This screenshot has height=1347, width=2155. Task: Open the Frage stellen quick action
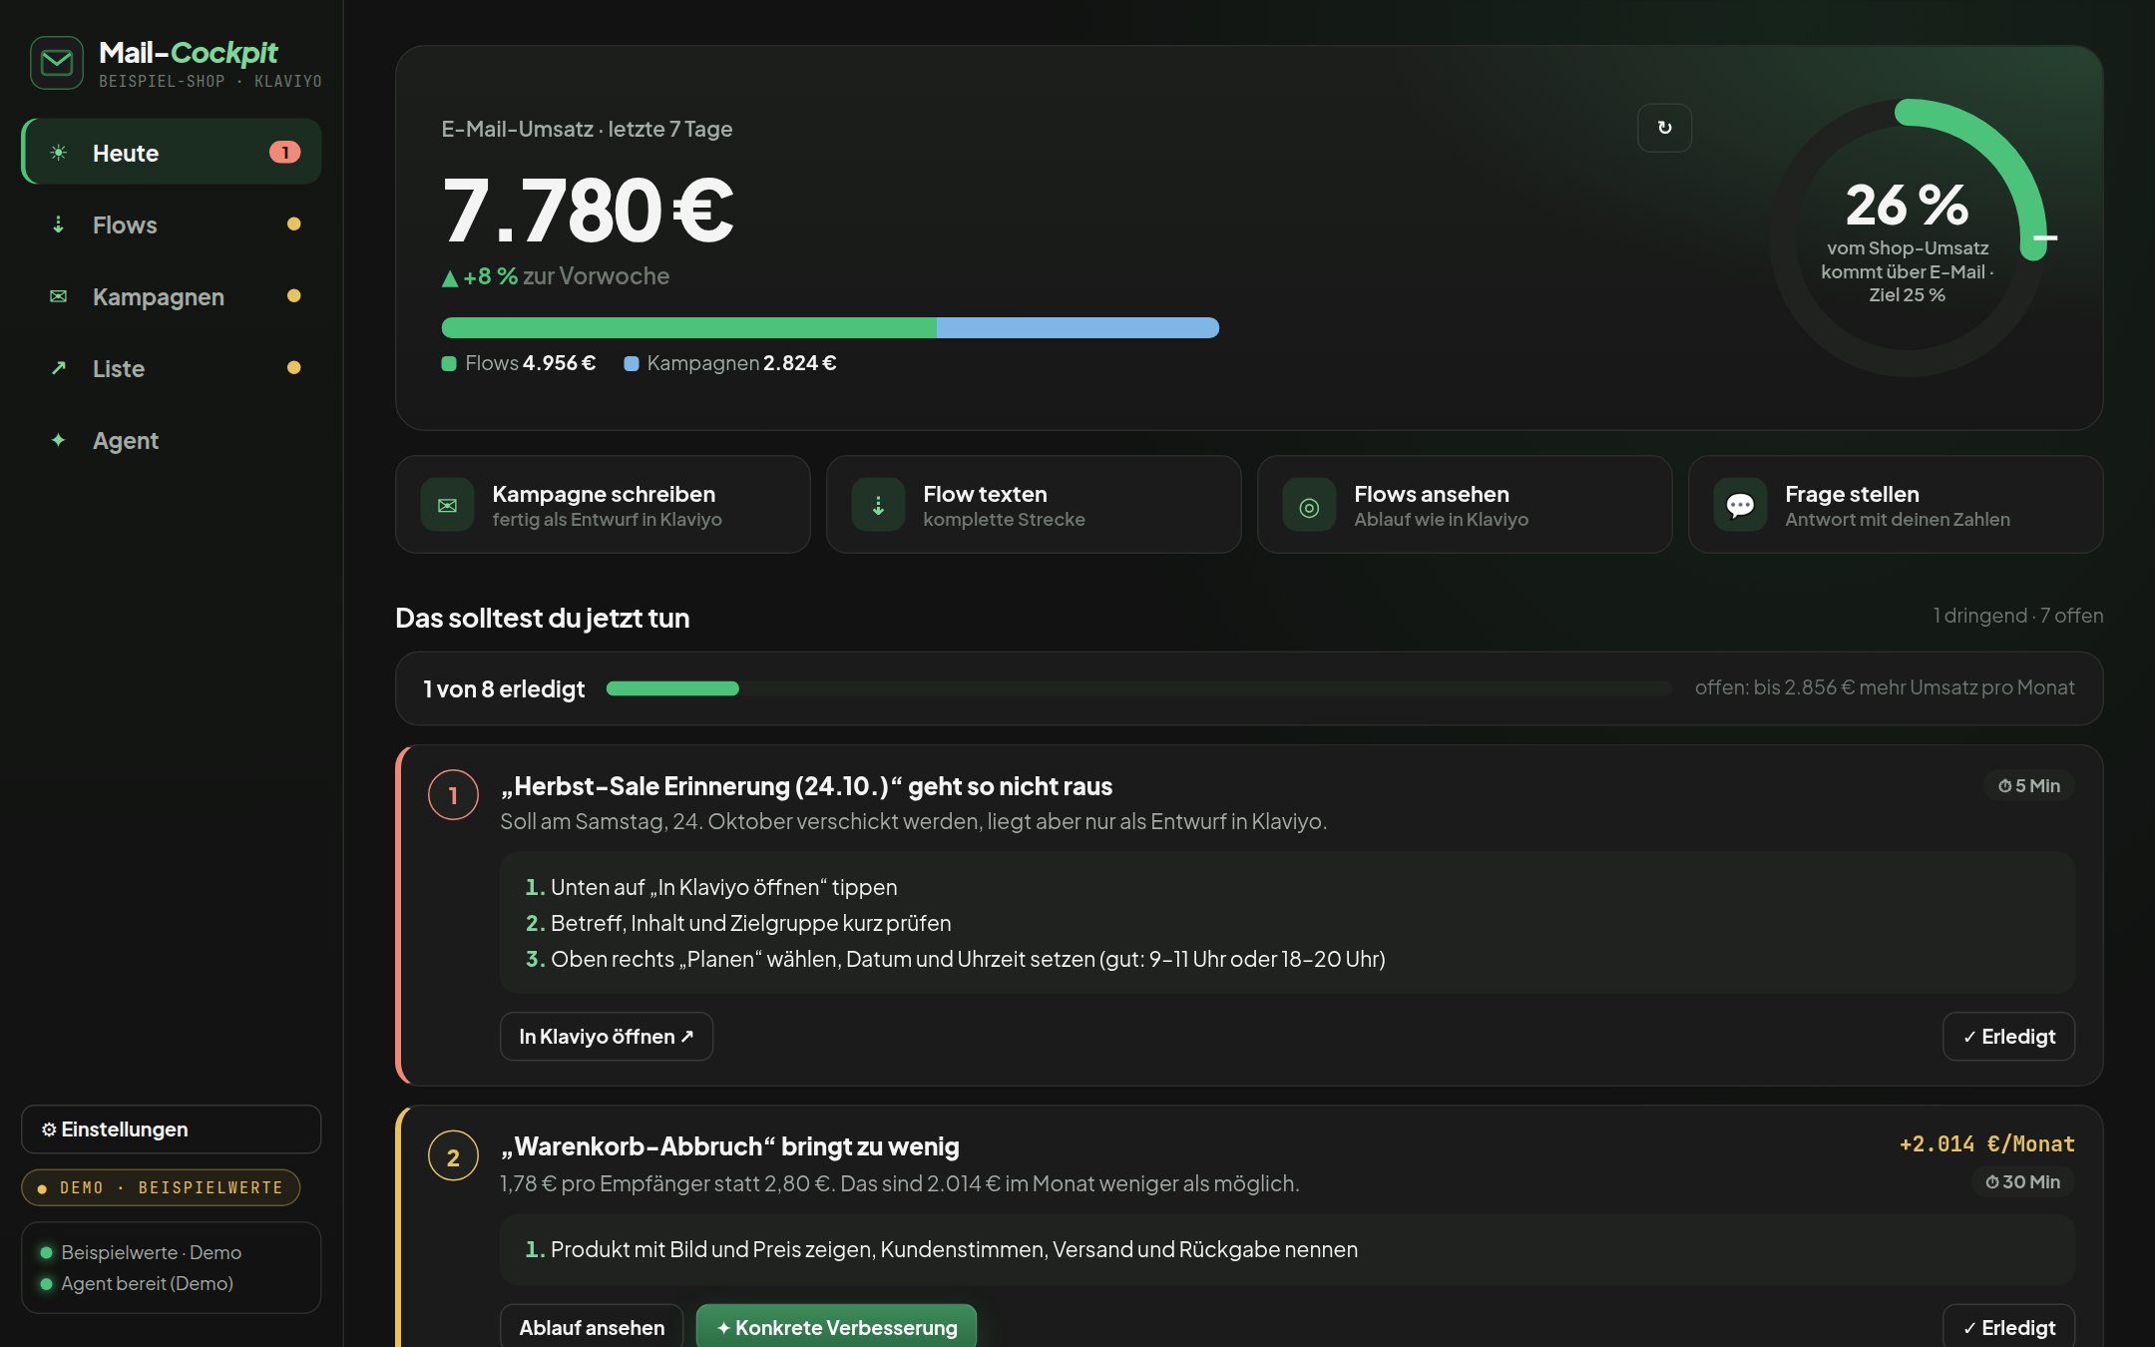point(1896,505)
